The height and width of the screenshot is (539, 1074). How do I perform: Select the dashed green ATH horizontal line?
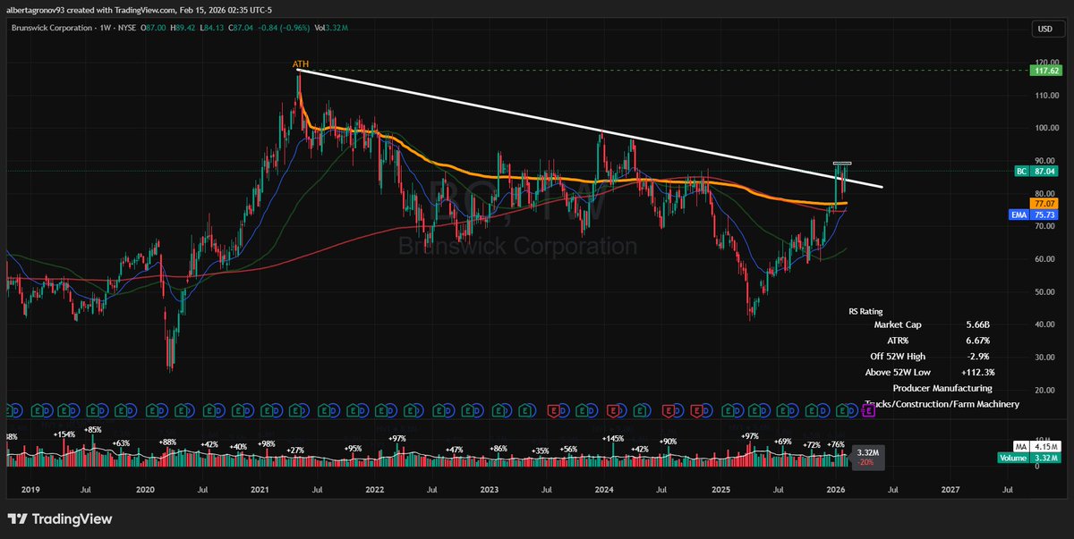(x=662, y=71)
